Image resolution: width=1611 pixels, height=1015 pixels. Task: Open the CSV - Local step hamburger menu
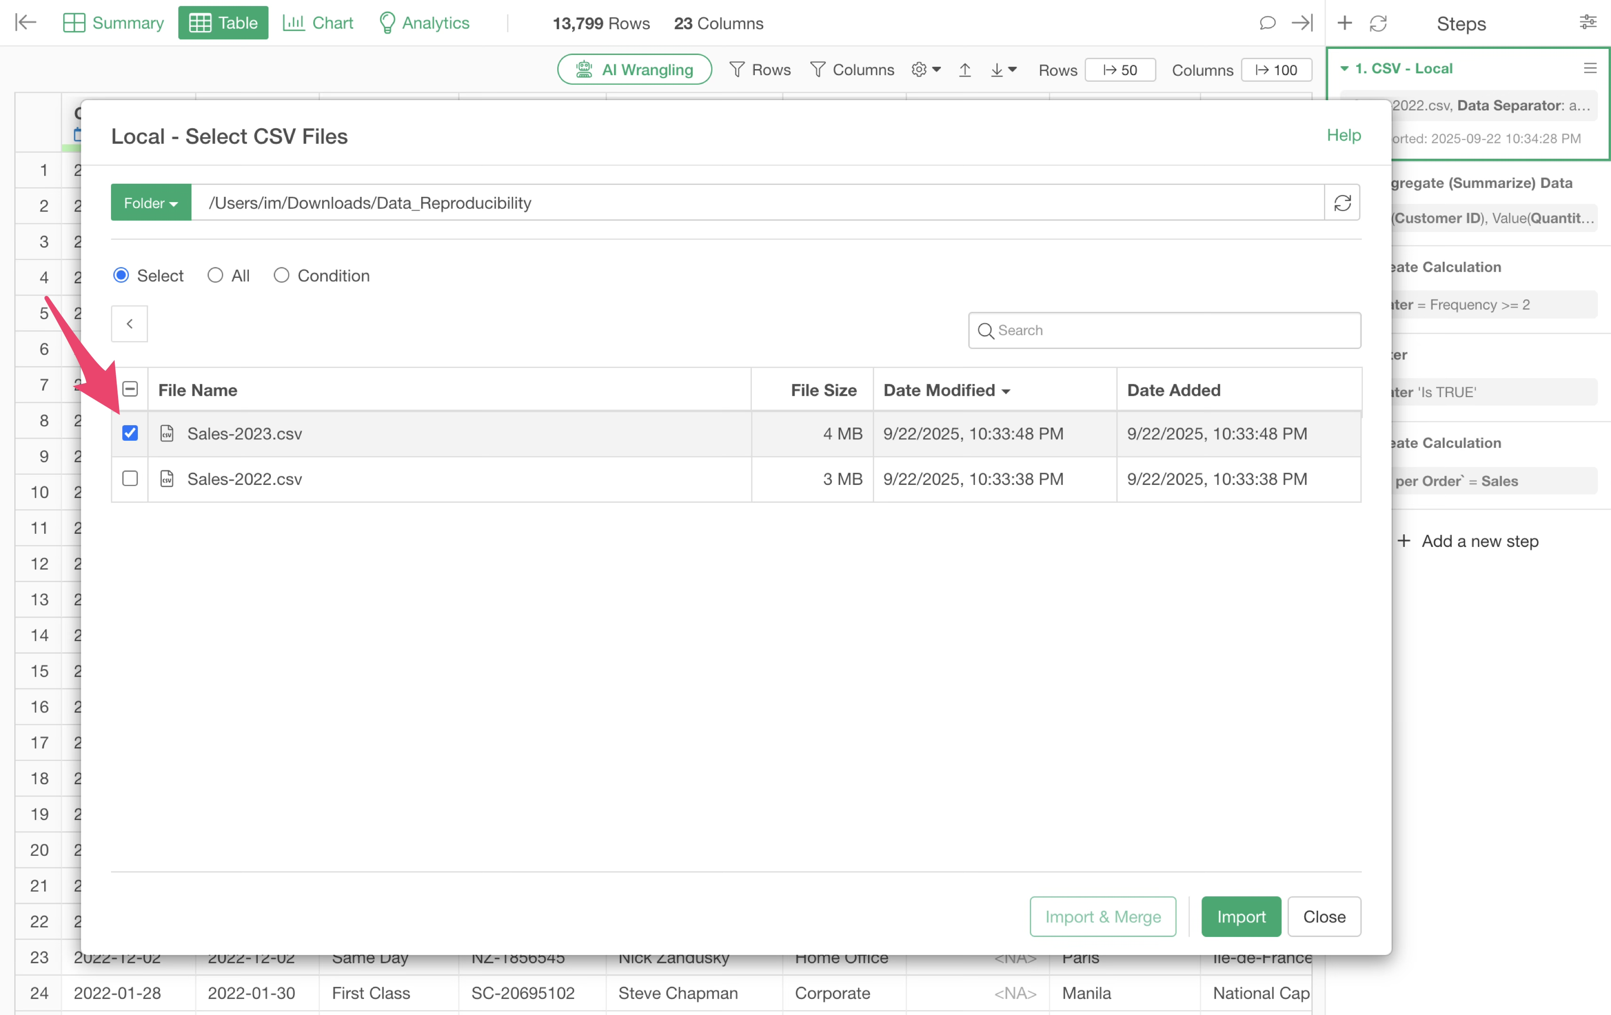click(x=1590, y=68)
